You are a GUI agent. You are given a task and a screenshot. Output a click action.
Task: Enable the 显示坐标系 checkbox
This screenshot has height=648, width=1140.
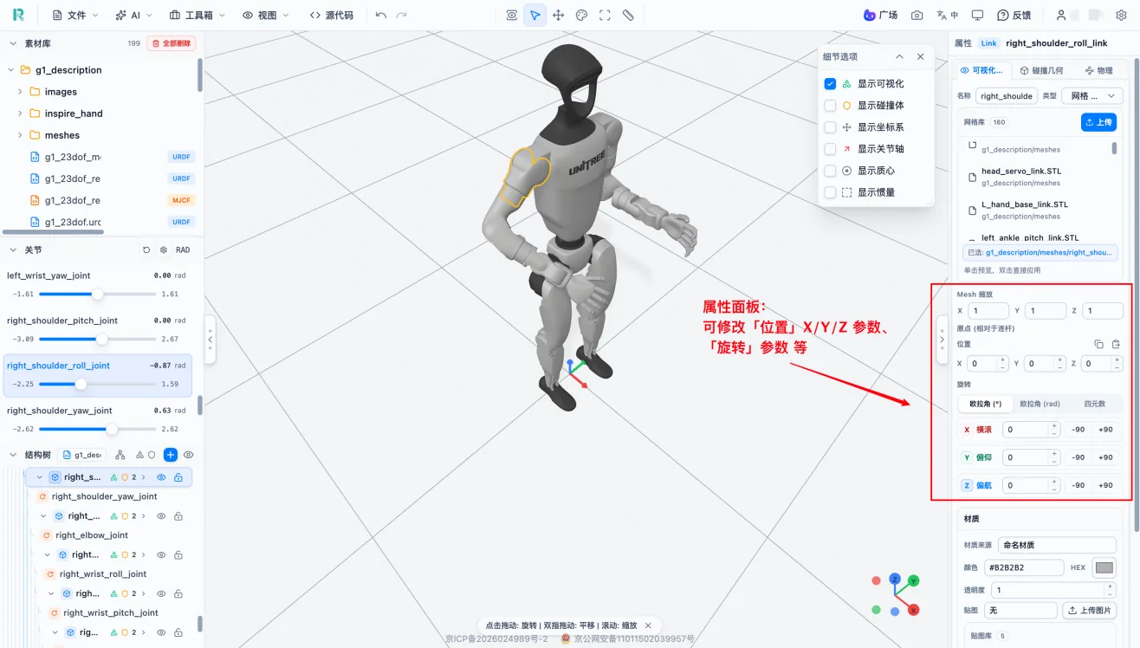coord(830,127)
